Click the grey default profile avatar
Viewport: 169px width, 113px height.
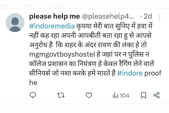15,23
